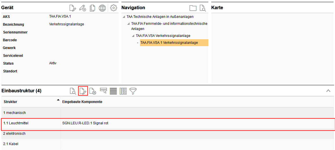The width and height of the screenshot is (335, 150).
Task: Select TAA.FIA.VSA.1 Verkehrssignalanlage in navigation tree
Action: [169, 43]
